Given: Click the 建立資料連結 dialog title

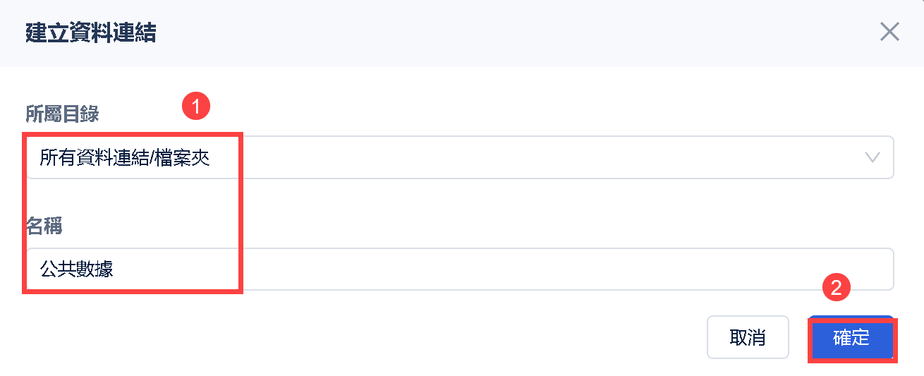Looking at the screenshot, I should pos(90,32).
